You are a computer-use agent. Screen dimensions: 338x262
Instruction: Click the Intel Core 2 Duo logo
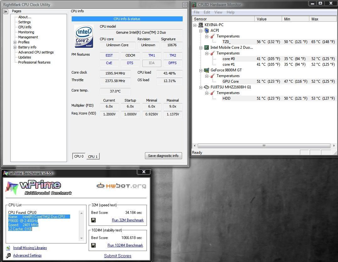(84, 36)
